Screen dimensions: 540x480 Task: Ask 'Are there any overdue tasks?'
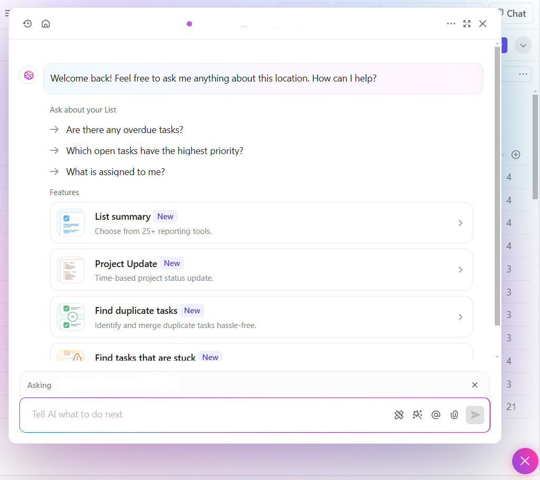click(124, 130)
